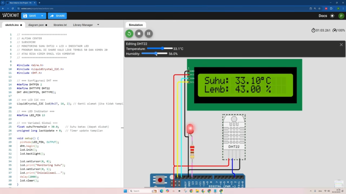Pause the simulation
This screenshot has height=194, width=346.
pos(149,34)
